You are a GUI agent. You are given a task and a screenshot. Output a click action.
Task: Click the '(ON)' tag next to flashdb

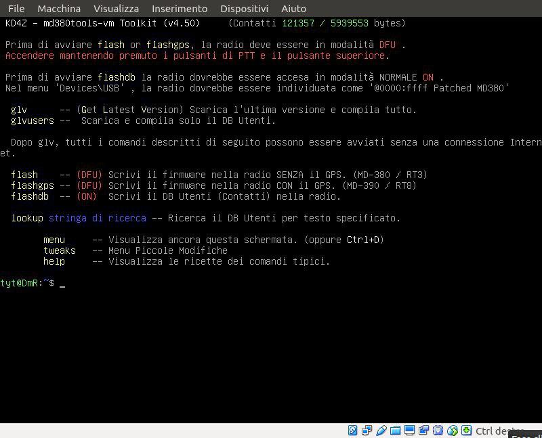tap(87, 196)
